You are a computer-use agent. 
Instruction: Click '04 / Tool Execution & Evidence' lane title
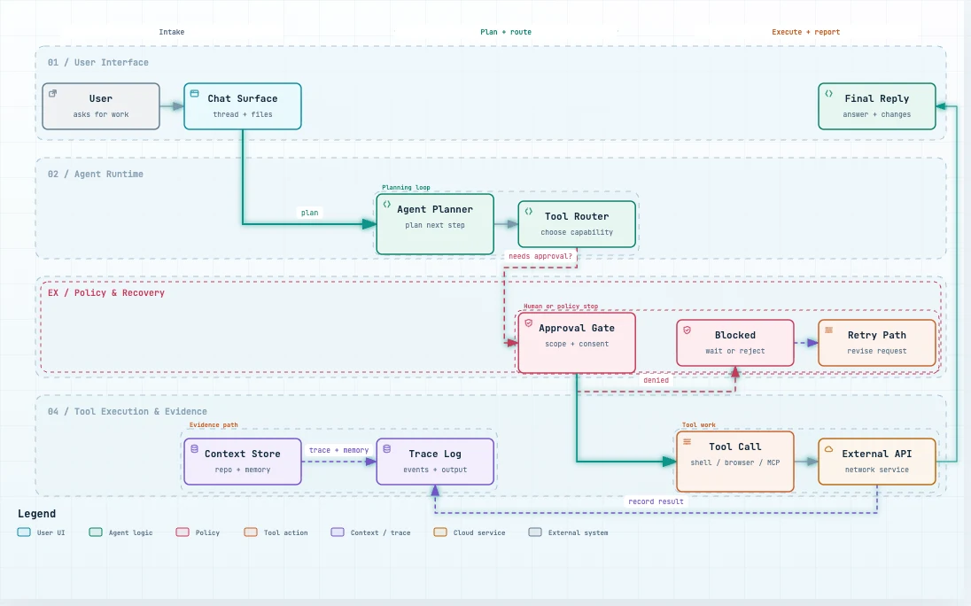coord(127,412)
